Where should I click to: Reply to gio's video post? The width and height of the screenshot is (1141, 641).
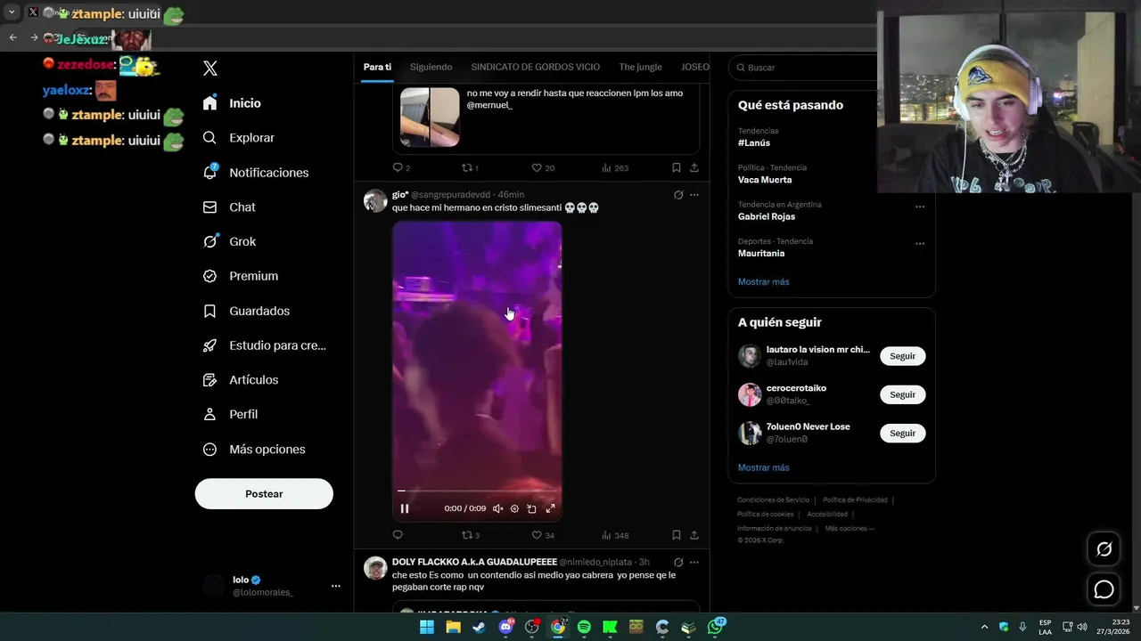(x=398, y=535)
